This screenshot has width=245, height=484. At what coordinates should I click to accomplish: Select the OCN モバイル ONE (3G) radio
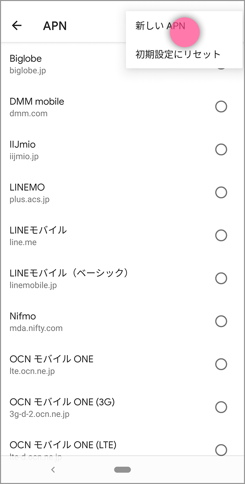pyautogui.click(x=221, y=407)
